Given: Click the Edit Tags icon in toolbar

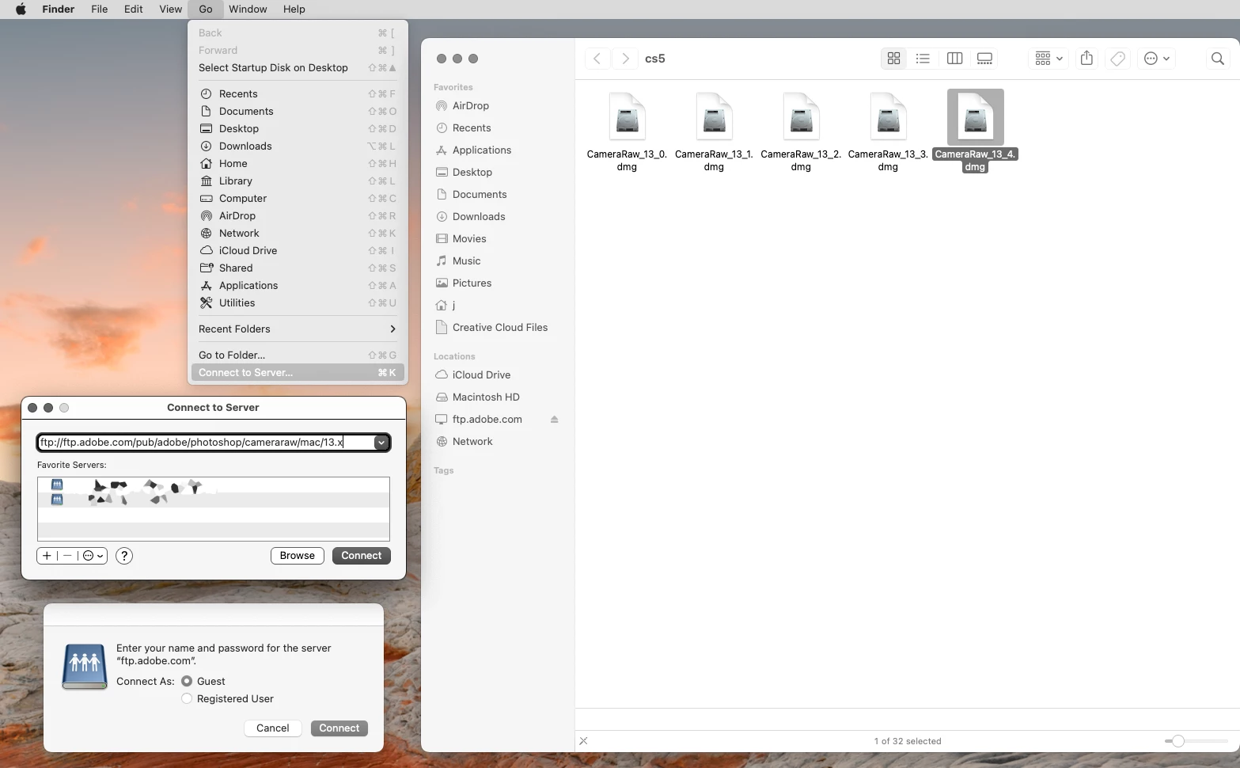Looking at the screenshot, I should pyautogui.click(x=1117, y=59).
